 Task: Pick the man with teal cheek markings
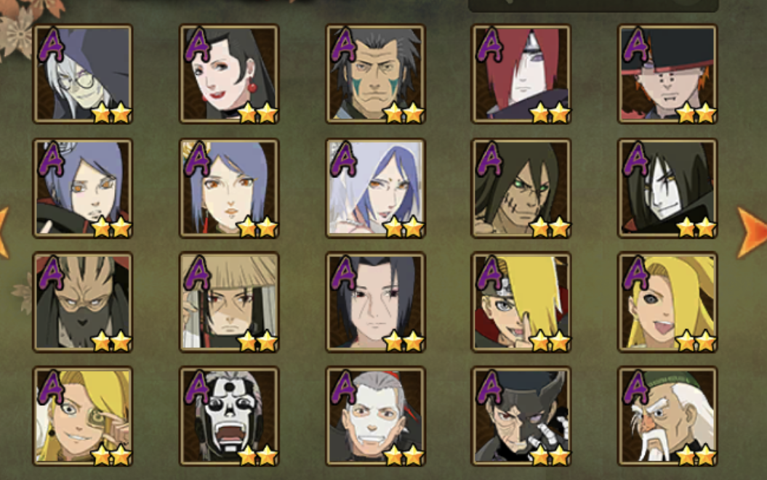(x=375, y=74)
